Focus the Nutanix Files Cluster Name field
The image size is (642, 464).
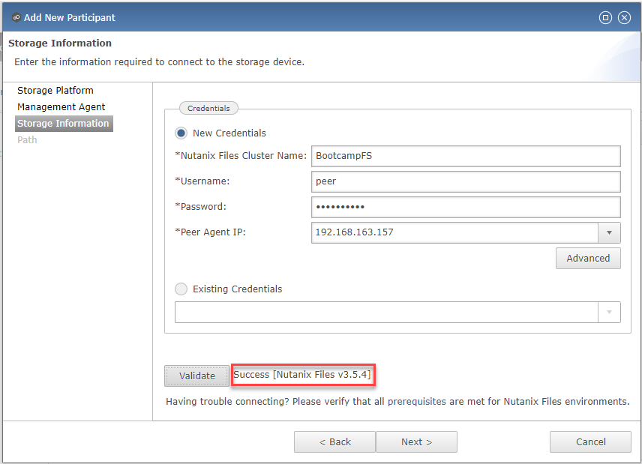[466, 156]
